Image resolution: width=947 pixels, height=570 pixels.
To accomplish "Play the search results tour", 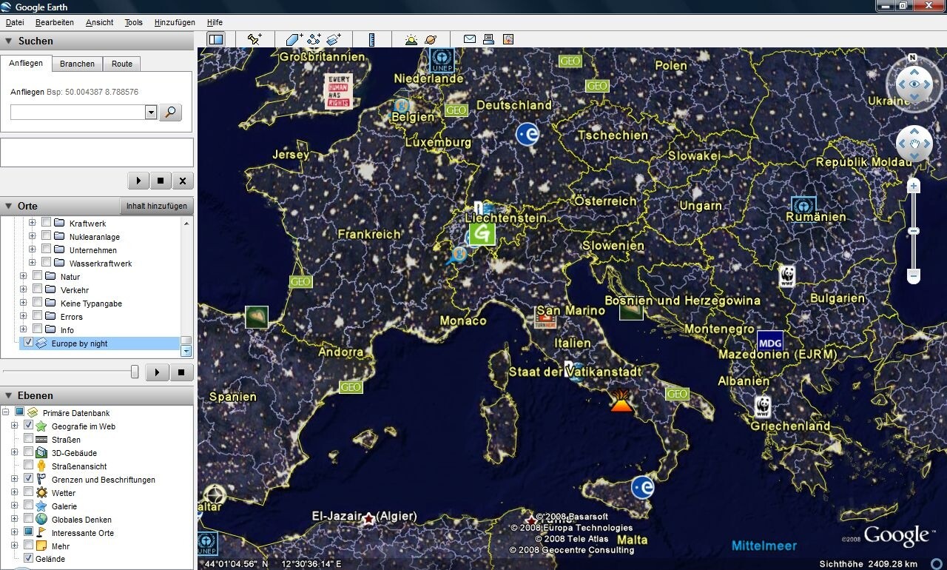I will click(x=138, y=181).
